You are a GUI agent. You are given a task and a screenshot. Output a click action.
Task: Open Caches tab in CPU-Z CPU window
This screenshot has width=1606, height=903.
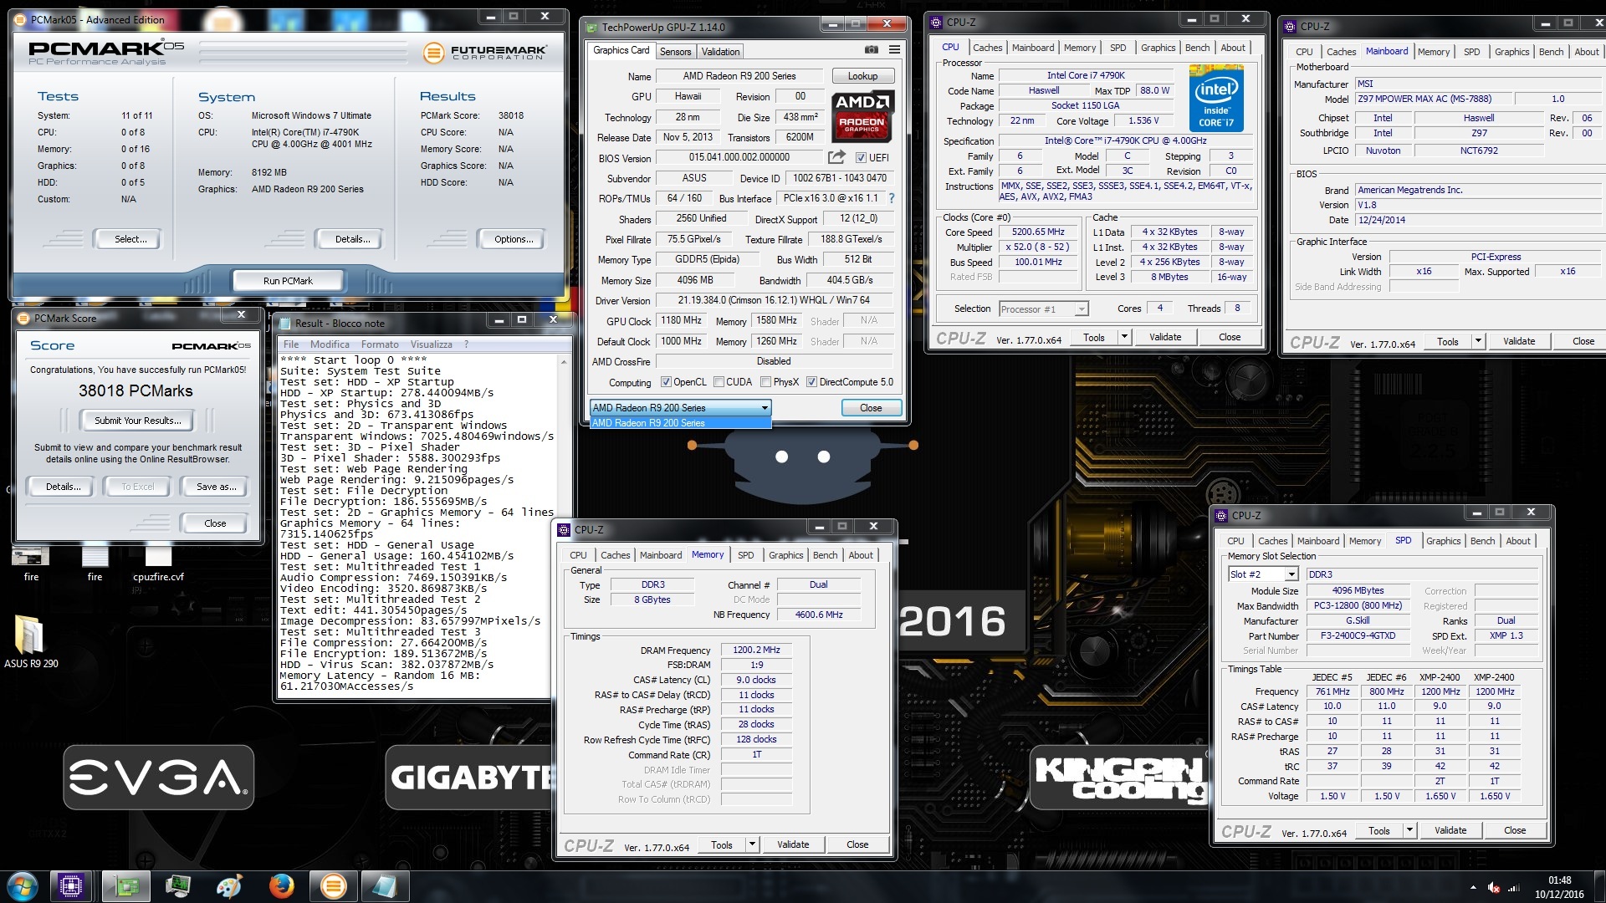(987, 48)
